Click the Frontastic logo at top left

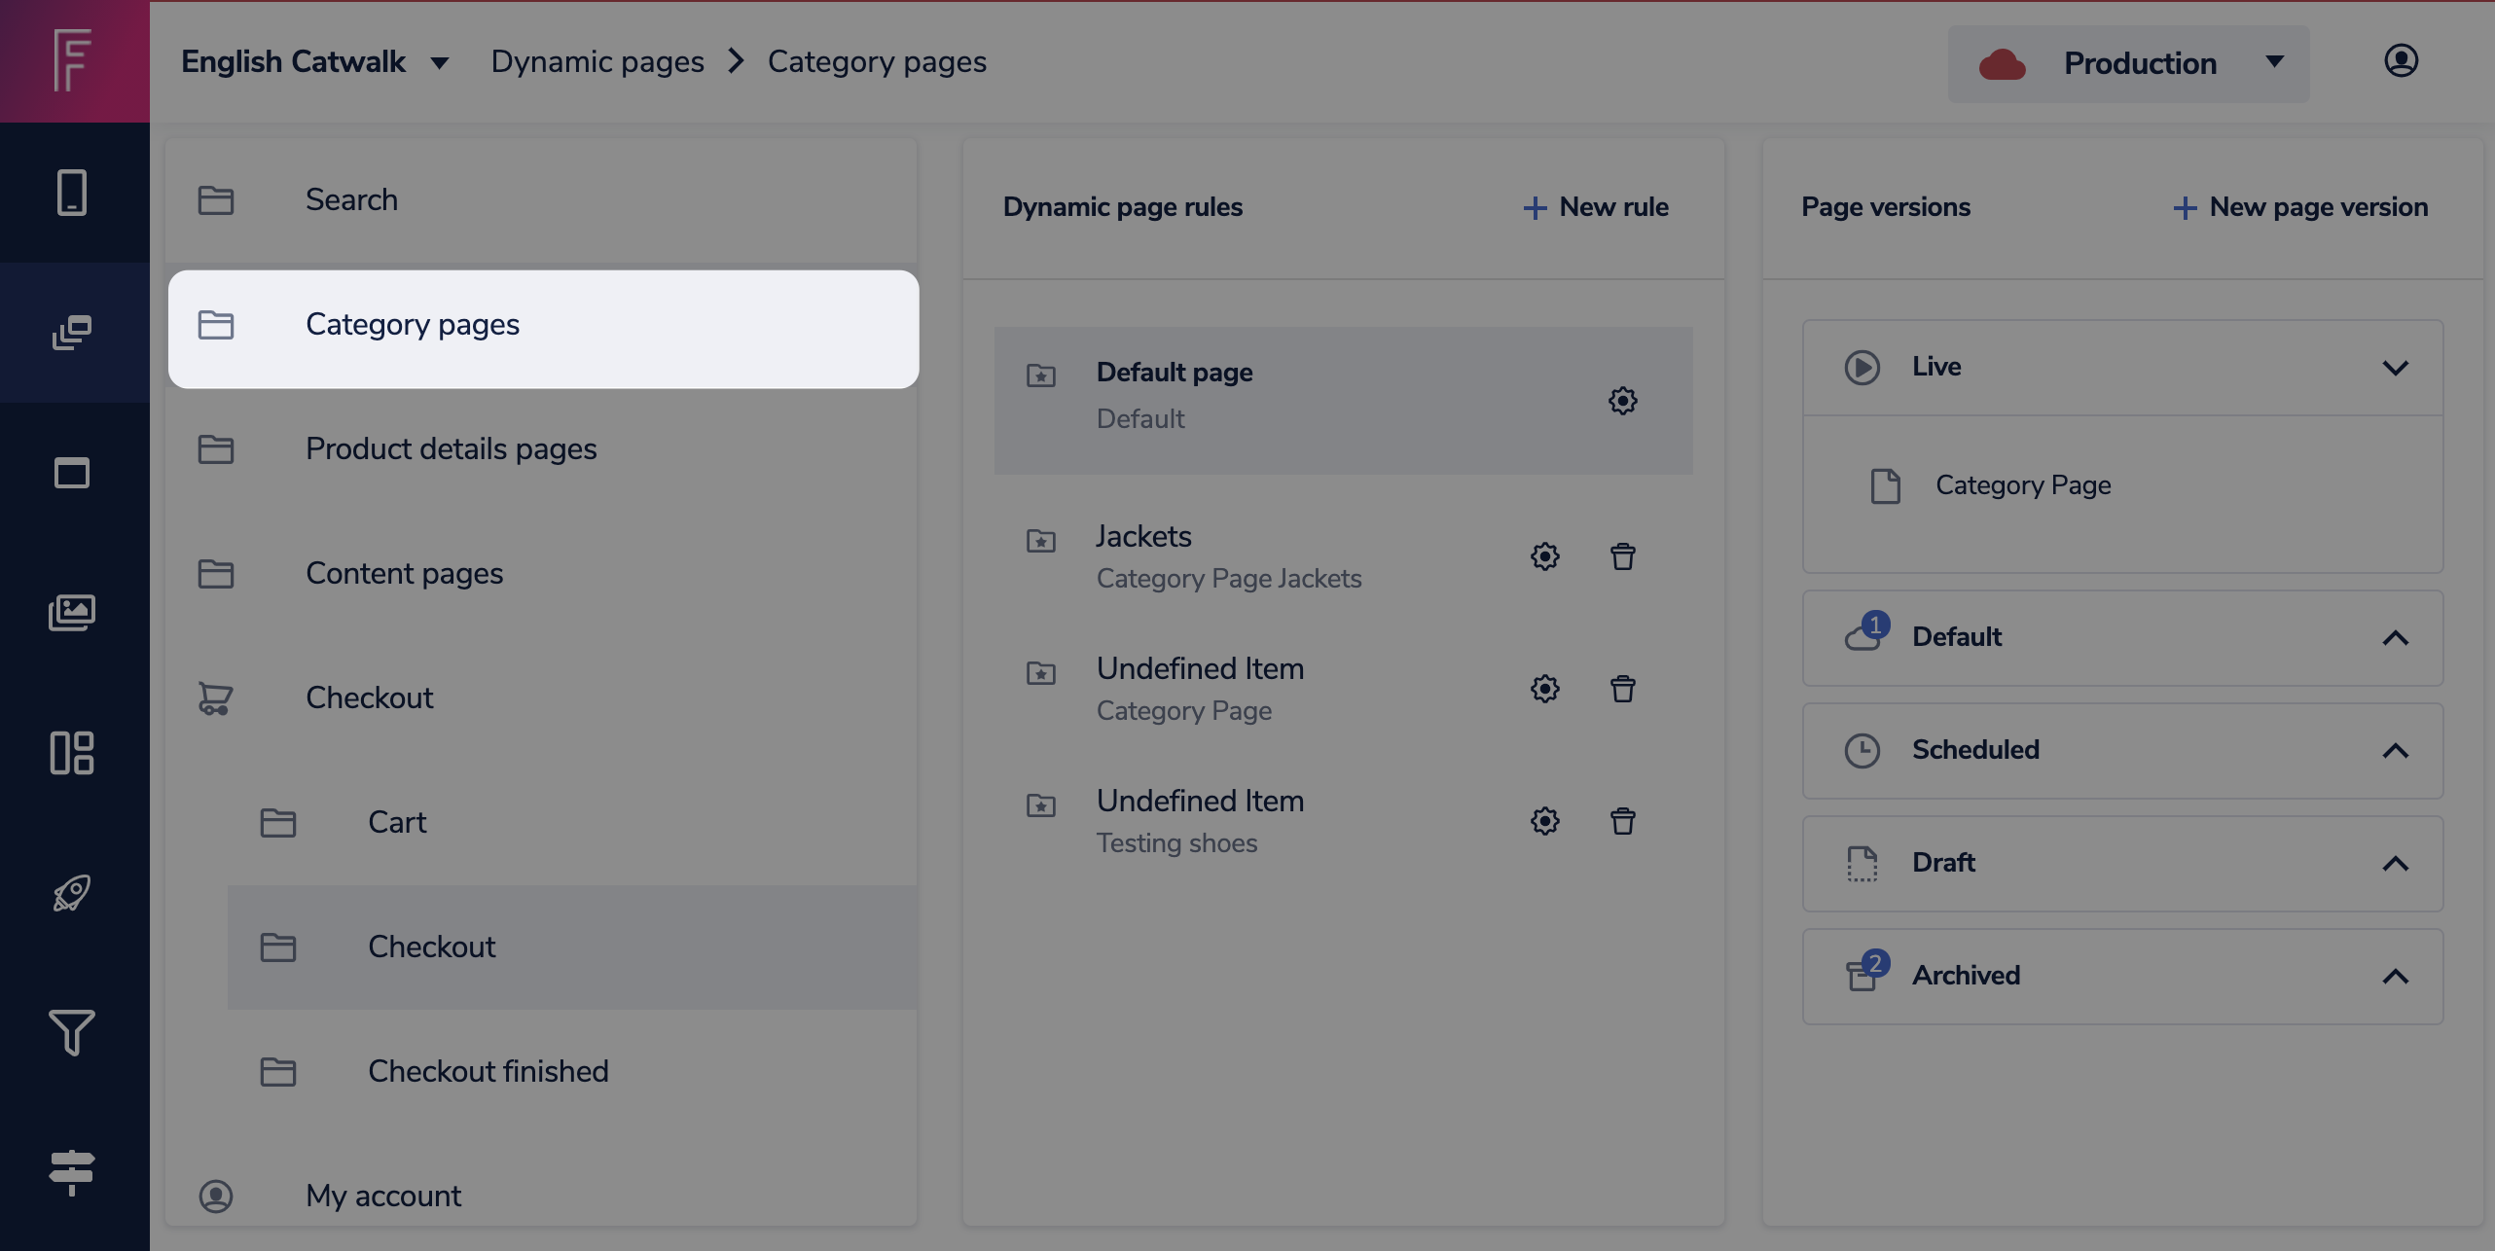(x=74, y=60)
